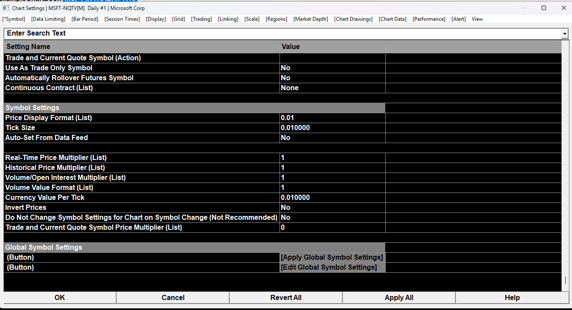Toggle Automatically Rollover Futures Symbol value
This screenshot has height=310, width=572.
[332, 78]
